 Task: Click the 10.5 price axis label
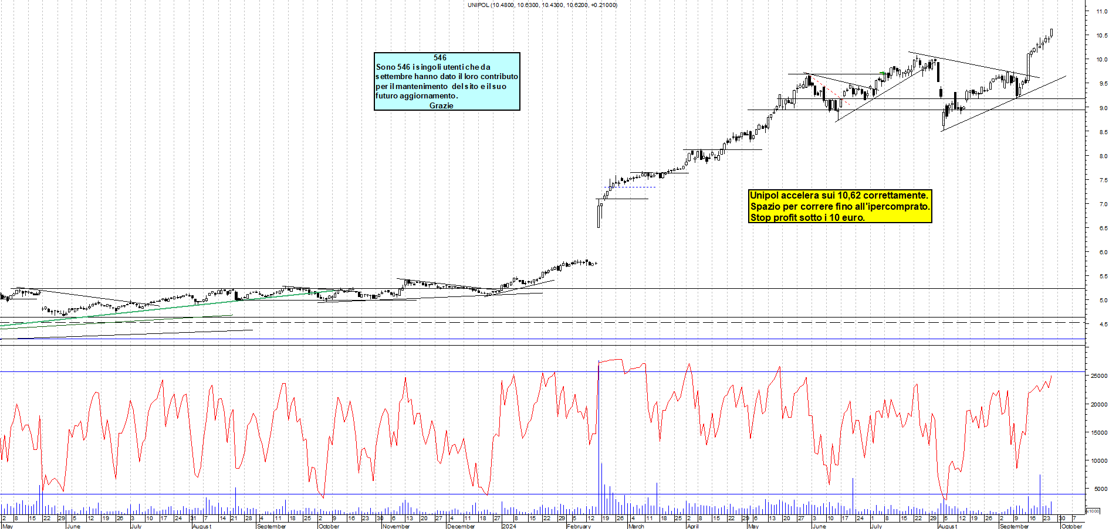coord(1101,36)
